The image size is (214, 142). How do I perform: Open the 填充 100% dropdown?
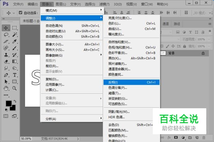(x=209, y=46)
